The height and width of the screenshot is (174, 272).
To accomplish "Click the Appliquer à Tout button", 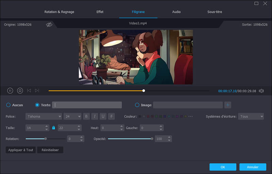I will (21, 150).
